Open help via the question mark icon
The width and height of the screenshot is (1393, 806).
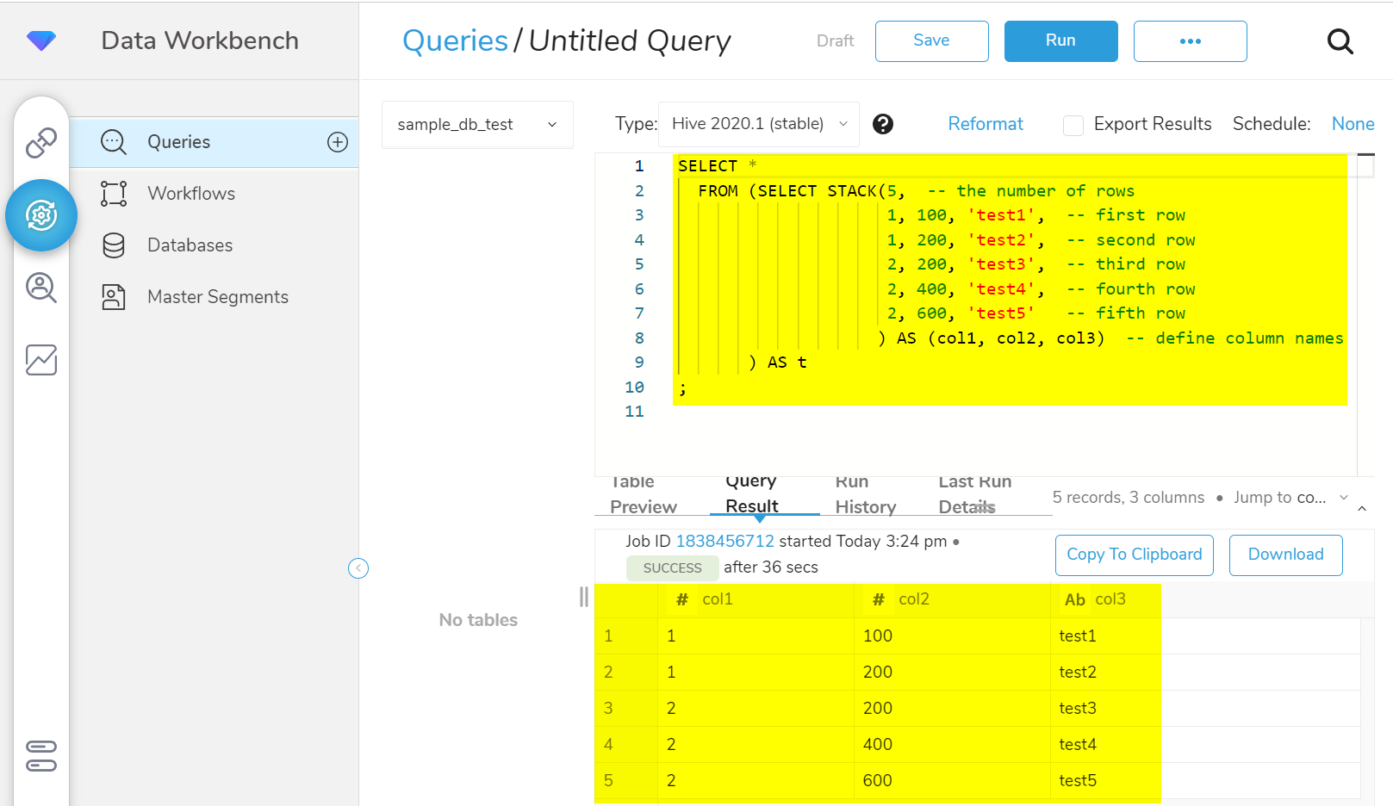(883, 124)
